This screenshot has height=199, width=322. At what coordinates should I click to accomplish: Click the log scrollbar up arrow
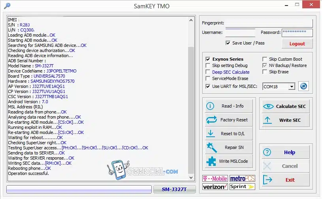click(191, 20)
